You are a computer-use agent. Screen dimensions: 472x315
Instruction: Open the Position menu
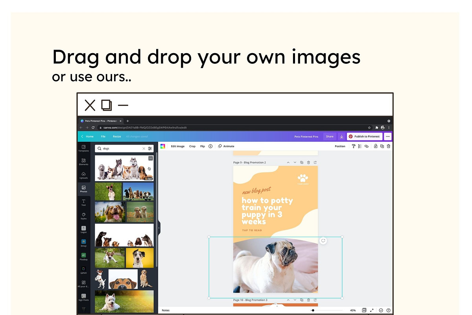click(340, 146)
